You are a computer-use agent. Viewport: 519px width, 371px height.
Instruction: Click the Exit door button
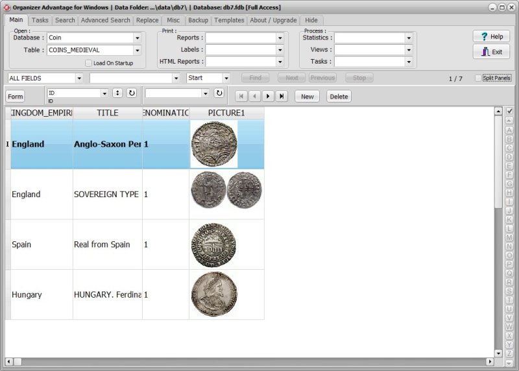click(491, 52)
